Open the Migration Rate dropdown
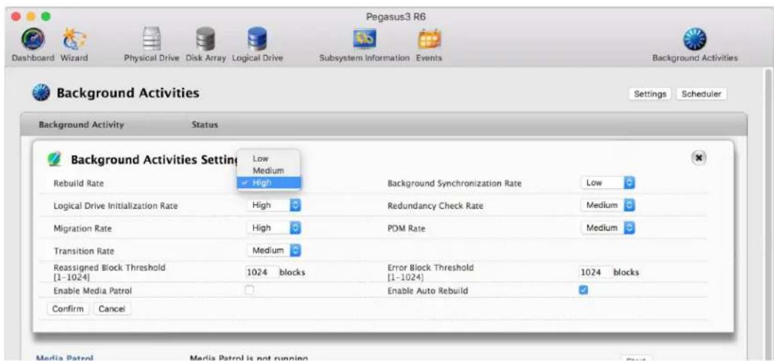The image size is (774, 361). click(x=274, y=228)
